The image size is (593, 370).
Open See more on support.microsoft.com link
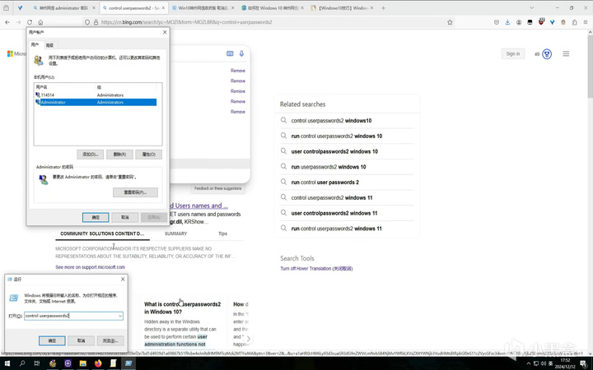tap(90, 267)
